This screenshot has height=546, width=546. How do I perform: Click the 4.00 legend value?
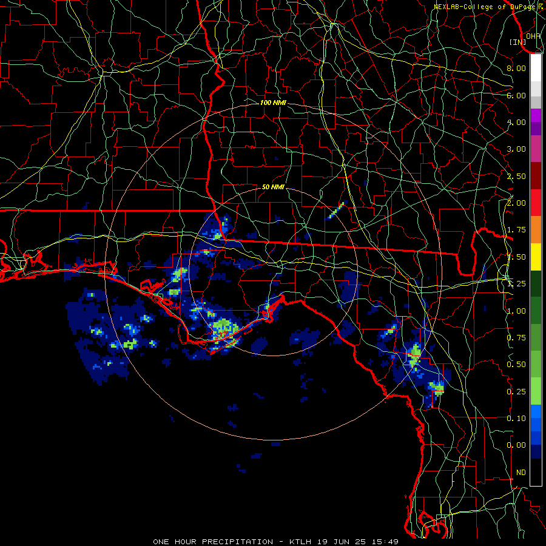tap(516, 122)
